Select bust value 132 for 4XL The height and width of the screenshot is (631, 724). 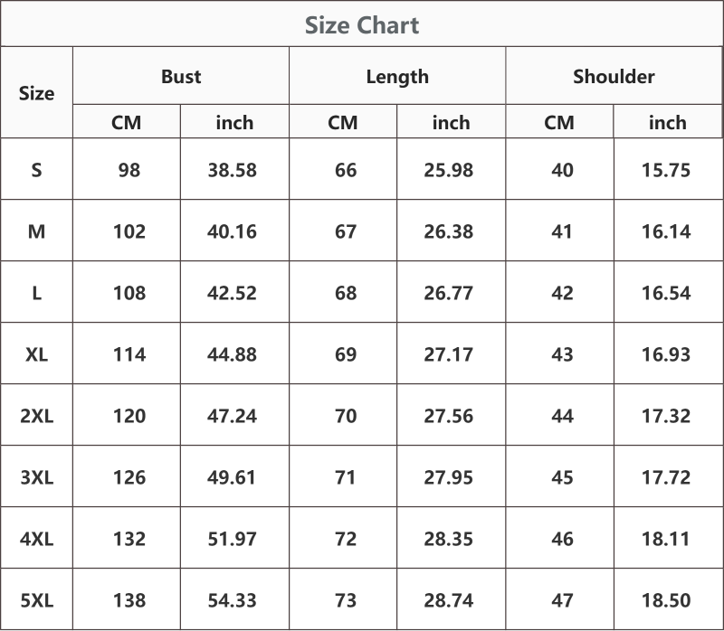pos(129,539)
